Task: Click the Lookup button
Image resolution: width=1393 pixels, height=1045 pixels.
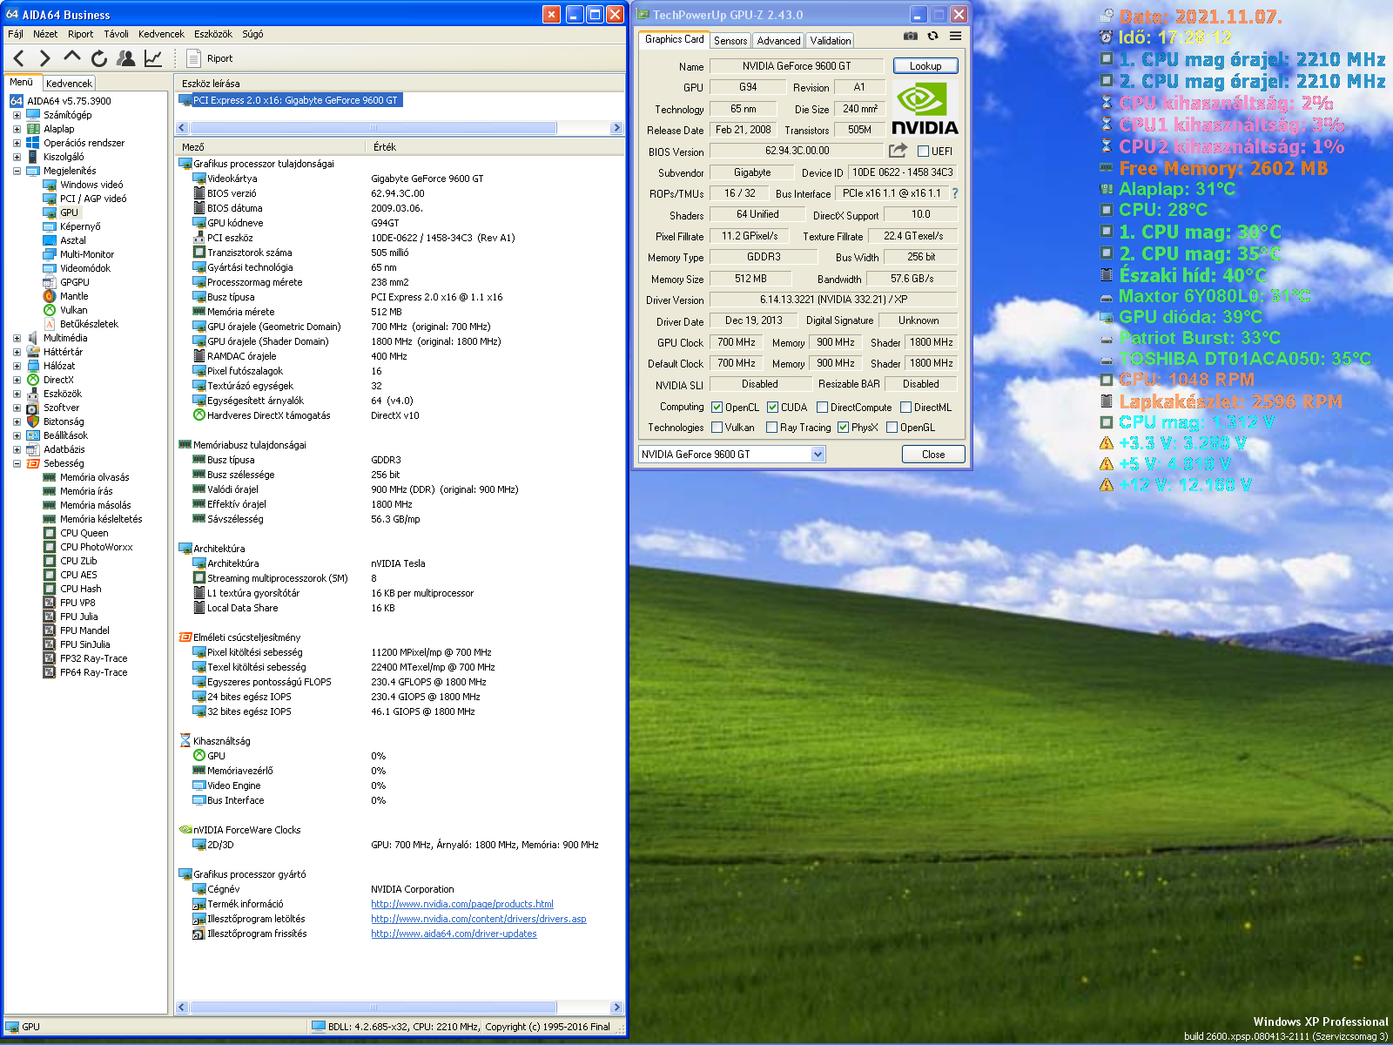Action: click(x=925, y=66)
